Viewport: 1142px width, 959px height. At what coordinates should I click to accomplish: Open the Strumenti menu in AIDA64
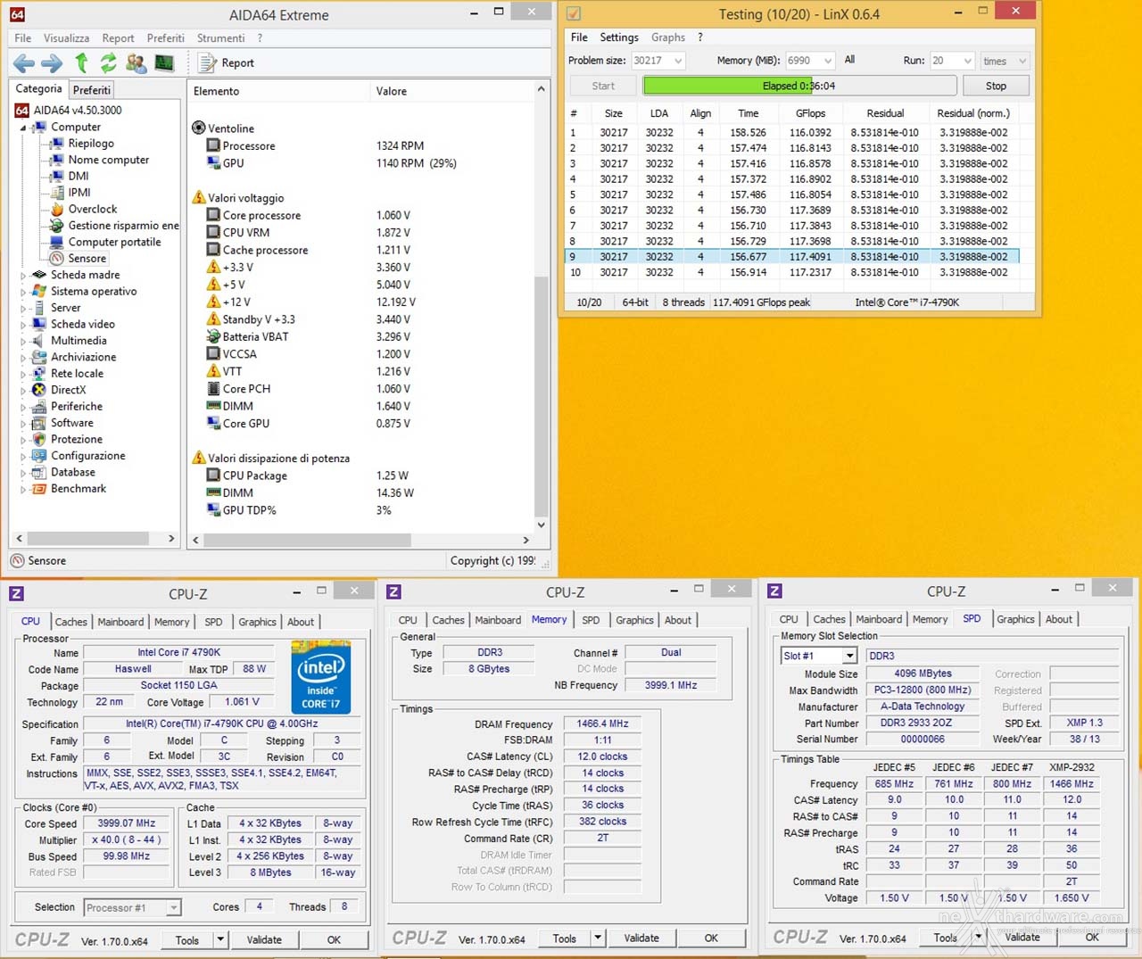point(220,38)
